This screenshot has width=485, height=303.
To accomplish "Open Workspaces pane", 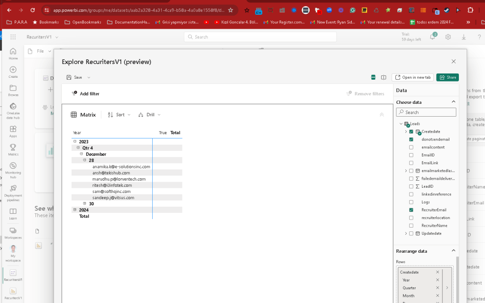I will [x=13, y=233].
